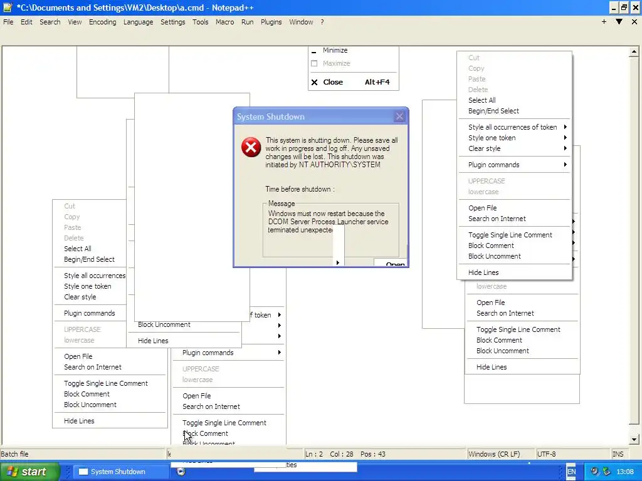Image resolution: width=642 pixels, height=481 pixels.
Task: Click Open File in the leftmost context menu
Action: pos(78,356)
